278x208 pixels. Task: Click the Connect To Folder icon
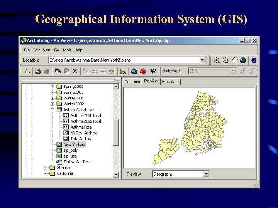38,71
